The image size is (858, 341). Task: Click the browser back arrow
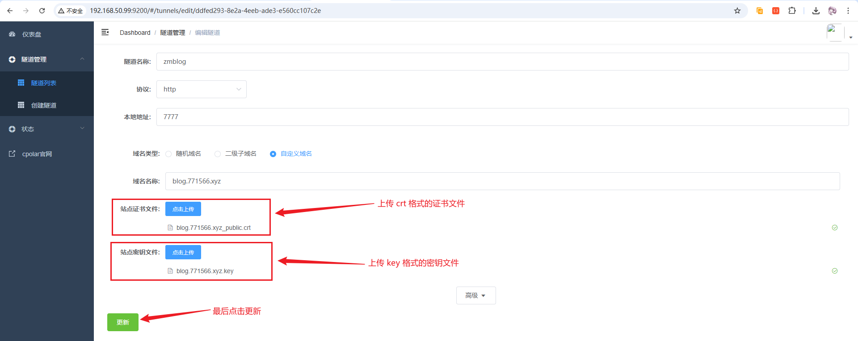pyautogui.click(x=10, y=11)
